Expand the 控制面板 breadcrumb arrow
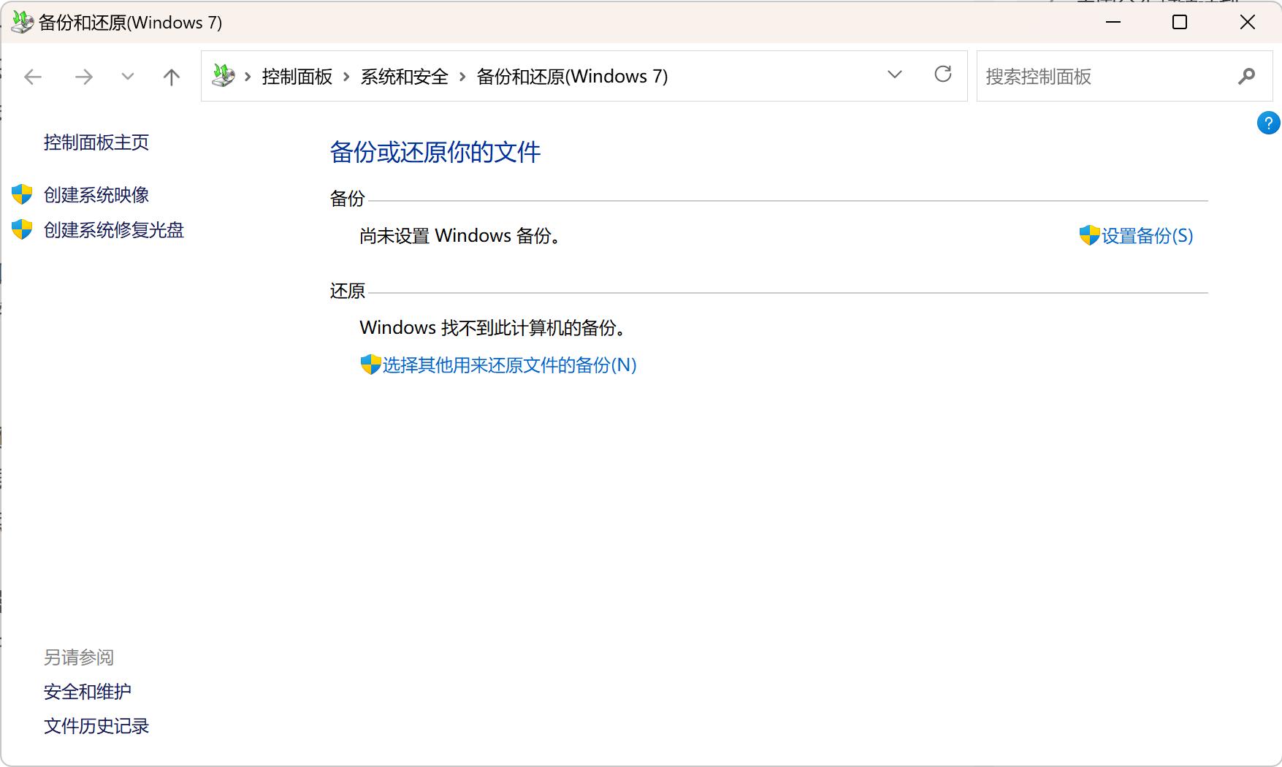The width and height of the screenshot is (1282, 767). click(344, 76)
